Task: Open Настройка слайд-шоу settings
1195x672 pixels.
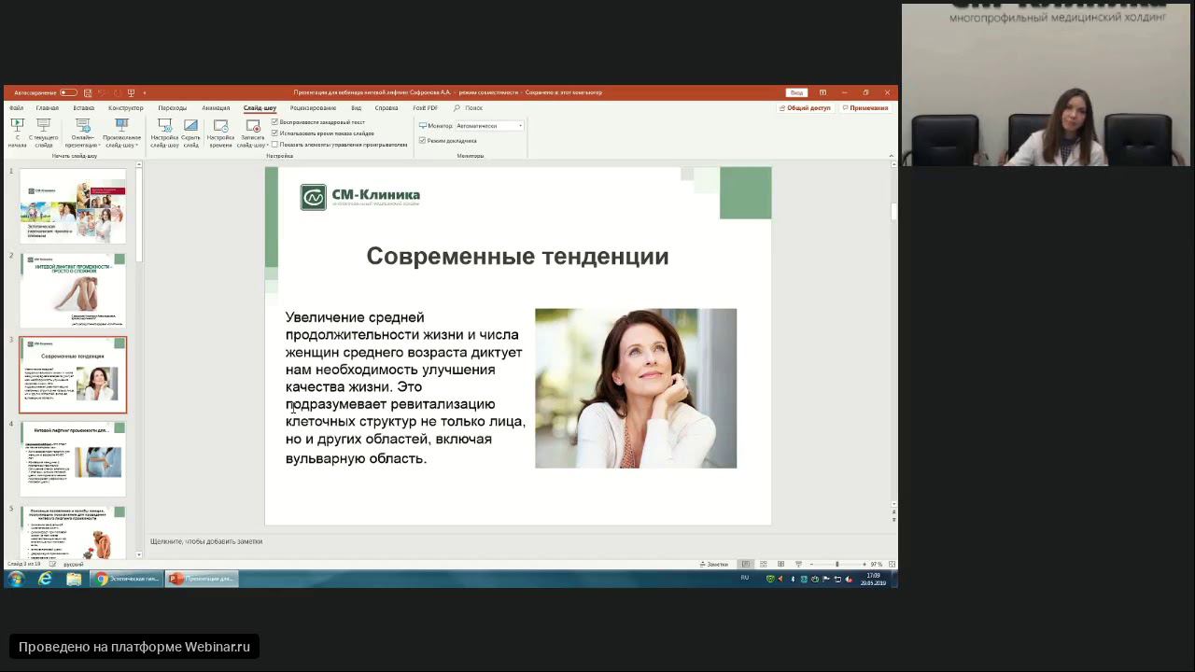Action: pyautogui.click(x=164, y=133)
